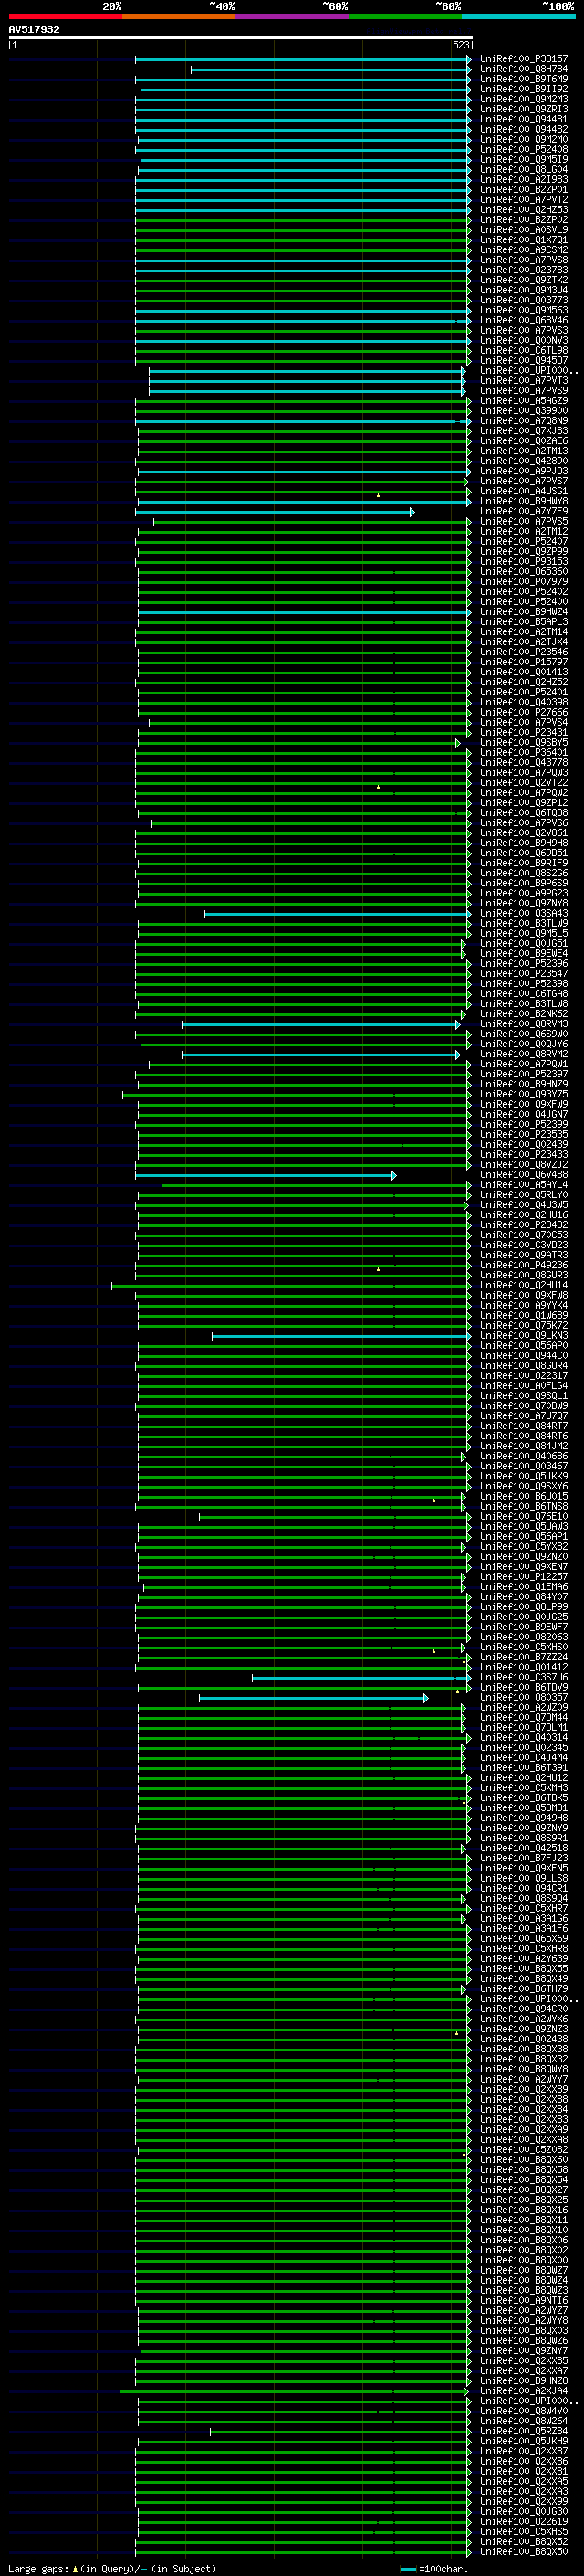Select label UniRef100_Q03773
This screenshot has width=584, height=2576.
point(523,300)
